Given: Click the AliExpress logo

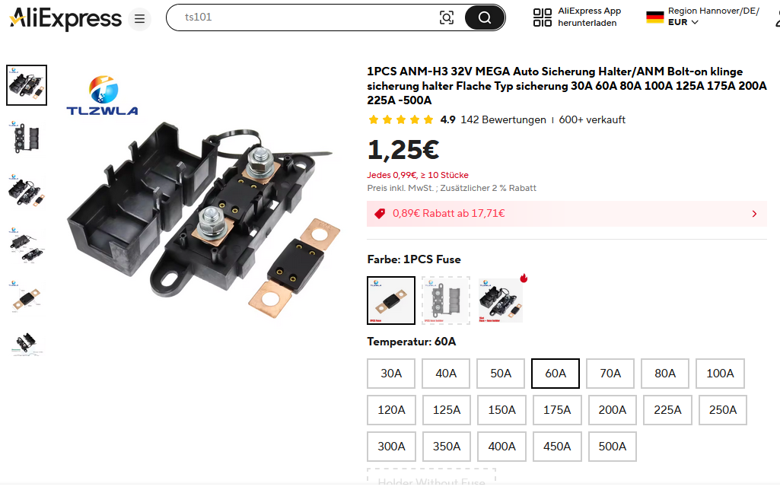Looking at the screenshot, I should tap(65, 19).
